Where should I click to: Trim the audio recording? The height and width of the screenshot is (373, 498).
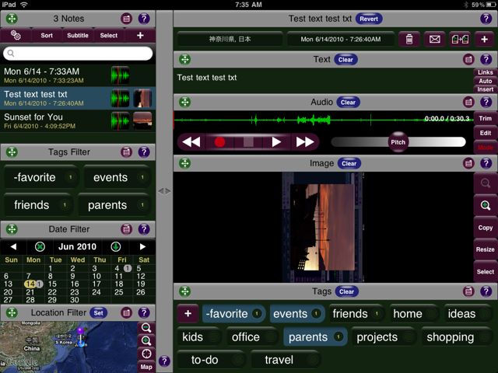click(486, 118)
